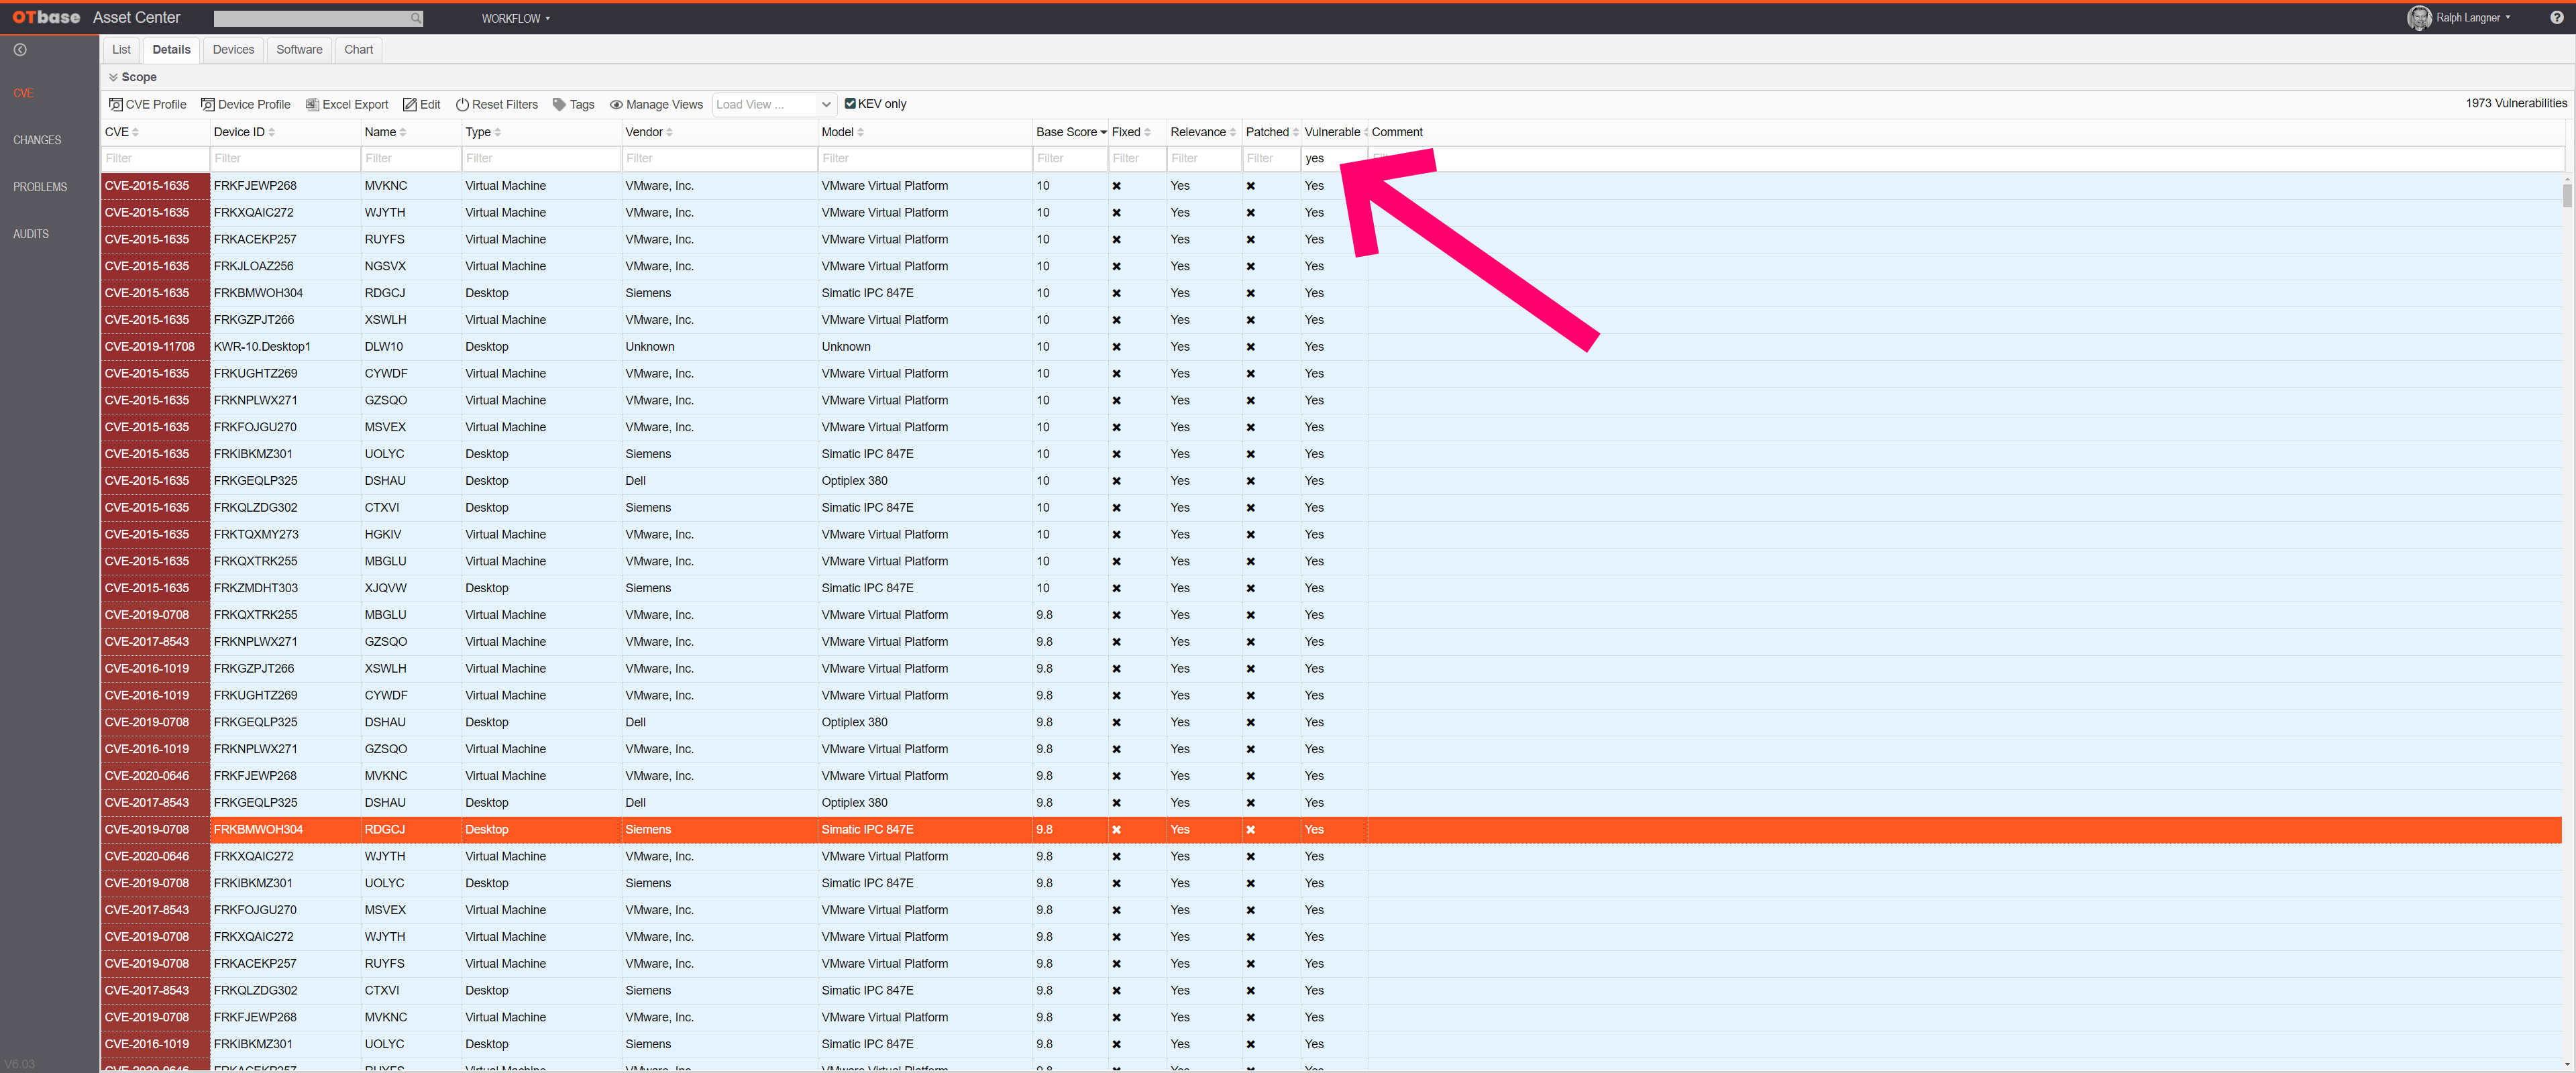Click the Comment column header

tap(1397, 133)
